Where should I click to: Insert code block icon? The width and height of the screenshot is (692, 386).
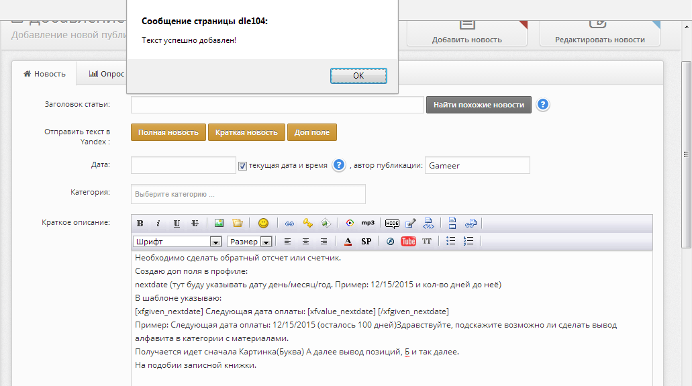click(x=428, y=223)
